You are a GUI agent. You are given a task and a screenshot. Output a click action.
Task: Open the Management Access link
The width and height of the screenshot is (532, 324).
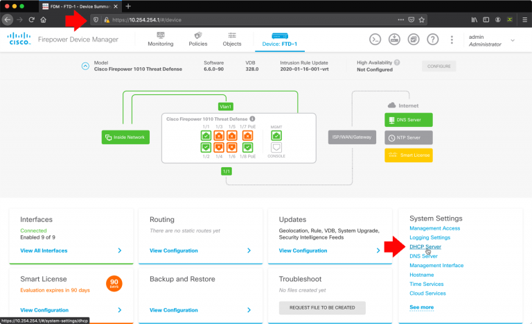coord(434,228)
